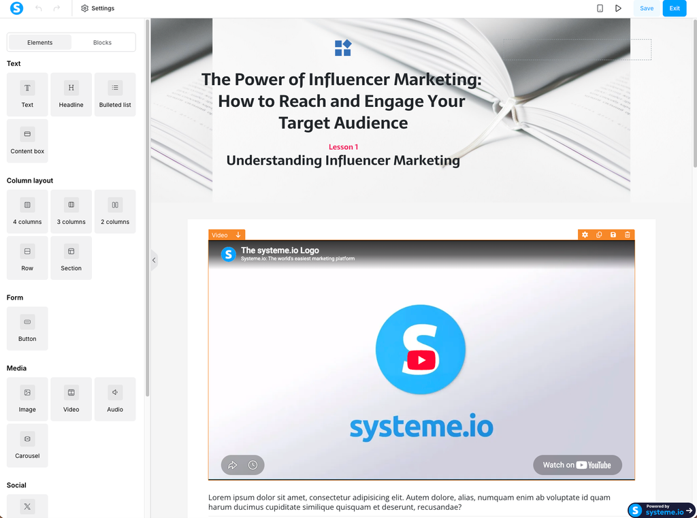The width and height of the screenshot is (697, 518).
Task: Open the Powered by systeme.io badge
Action: click(x=662, y=510)
